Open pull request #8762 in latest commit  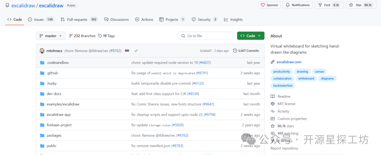[115, 51]
